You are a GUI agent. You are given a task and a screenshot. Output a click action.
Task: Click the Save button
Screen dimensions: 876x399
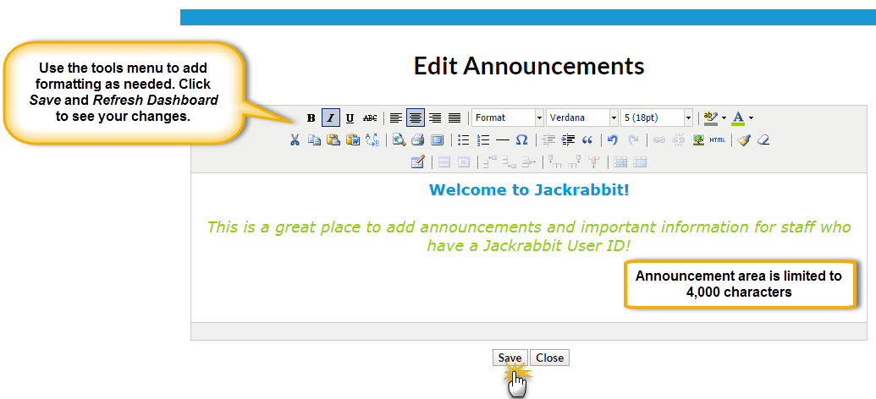tap(510, 358)
